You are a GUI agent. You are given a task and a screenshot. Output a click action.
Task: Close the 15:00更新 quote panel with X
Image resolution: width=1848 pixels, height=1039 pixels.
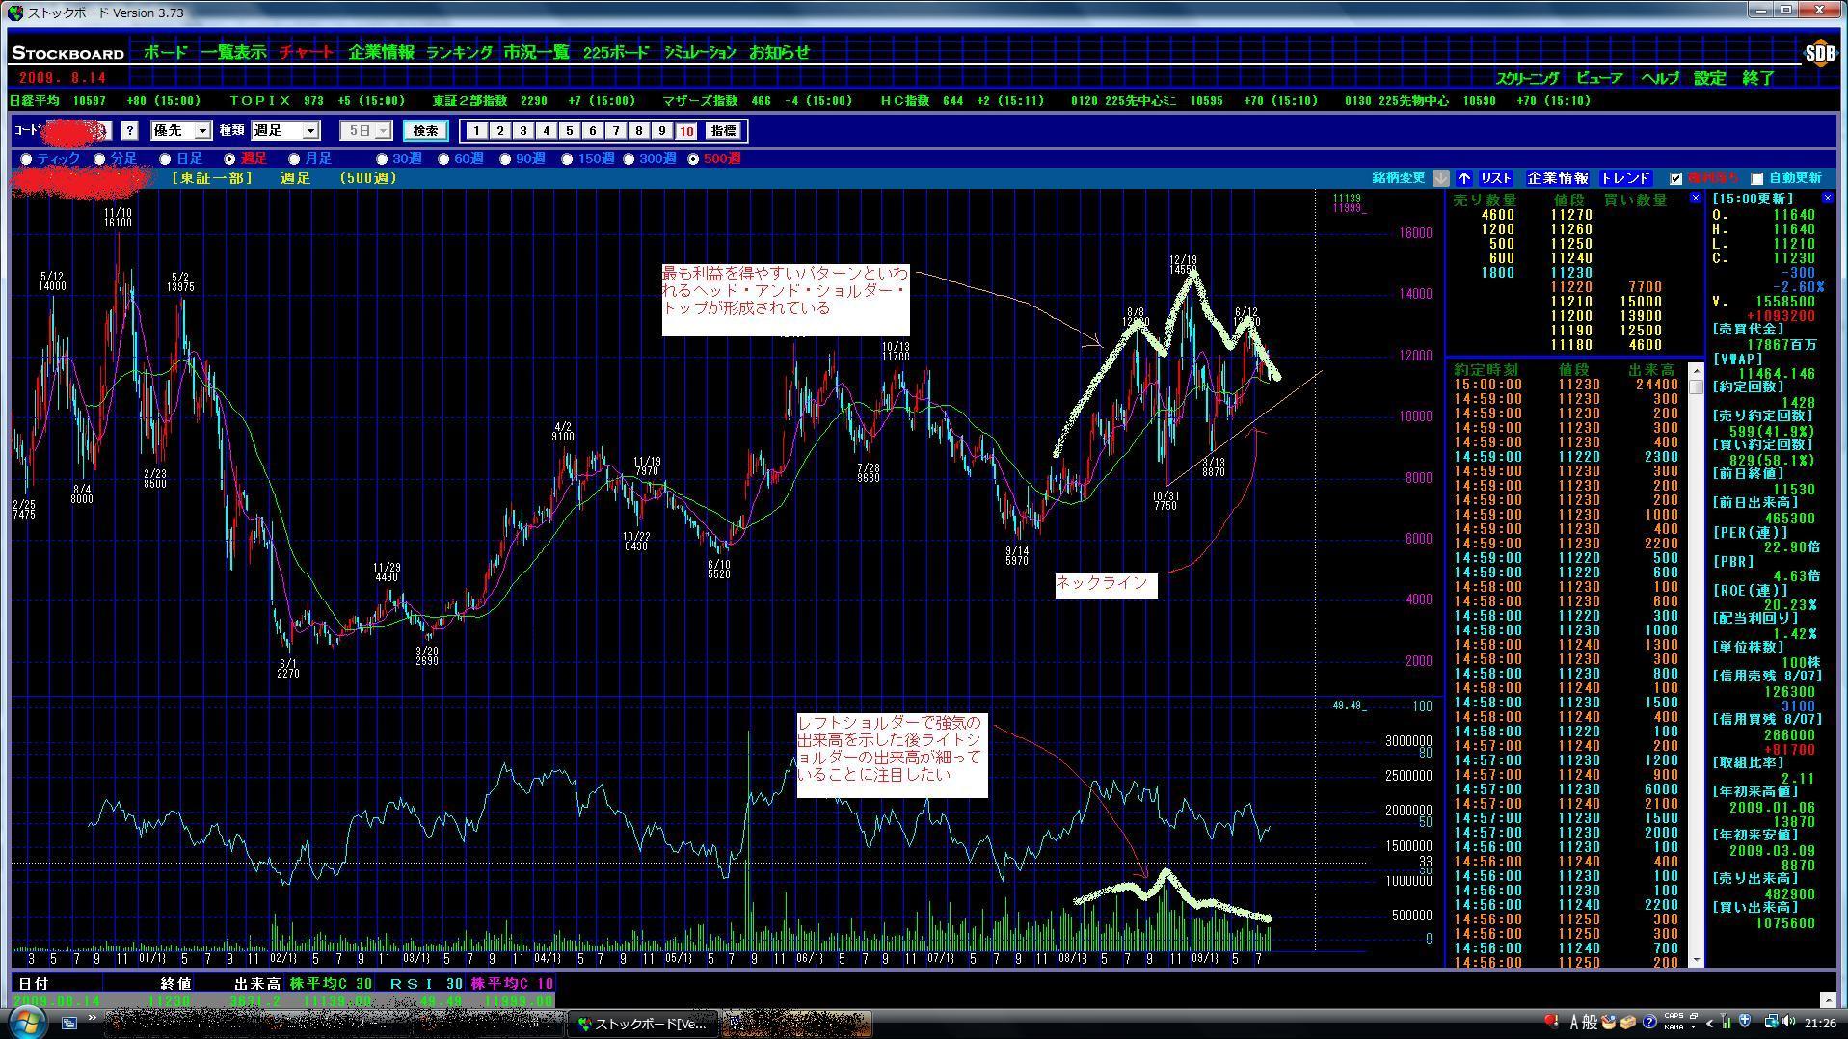[x=1827, y=198]
